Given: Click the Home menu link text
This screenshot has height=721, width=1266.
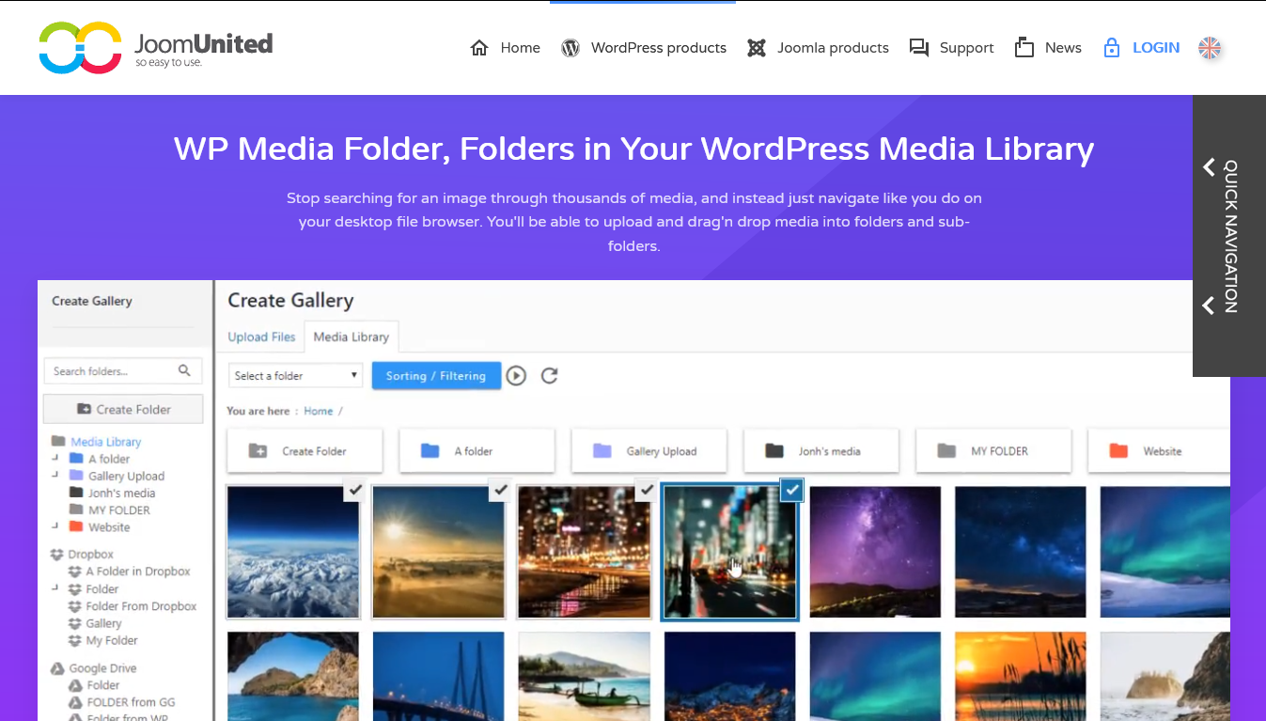Looking at the screenshot, I should [x=521, y=48].
